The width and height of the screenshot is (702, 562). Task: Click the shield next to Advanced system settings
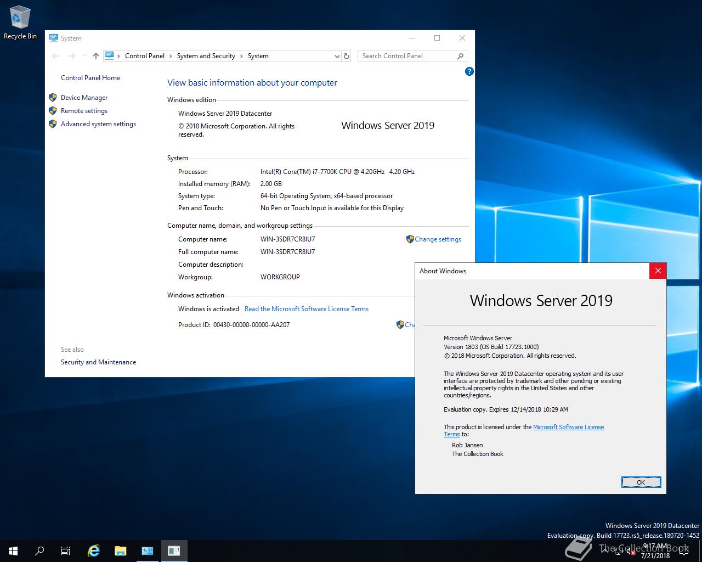click(x=53, y=124)
